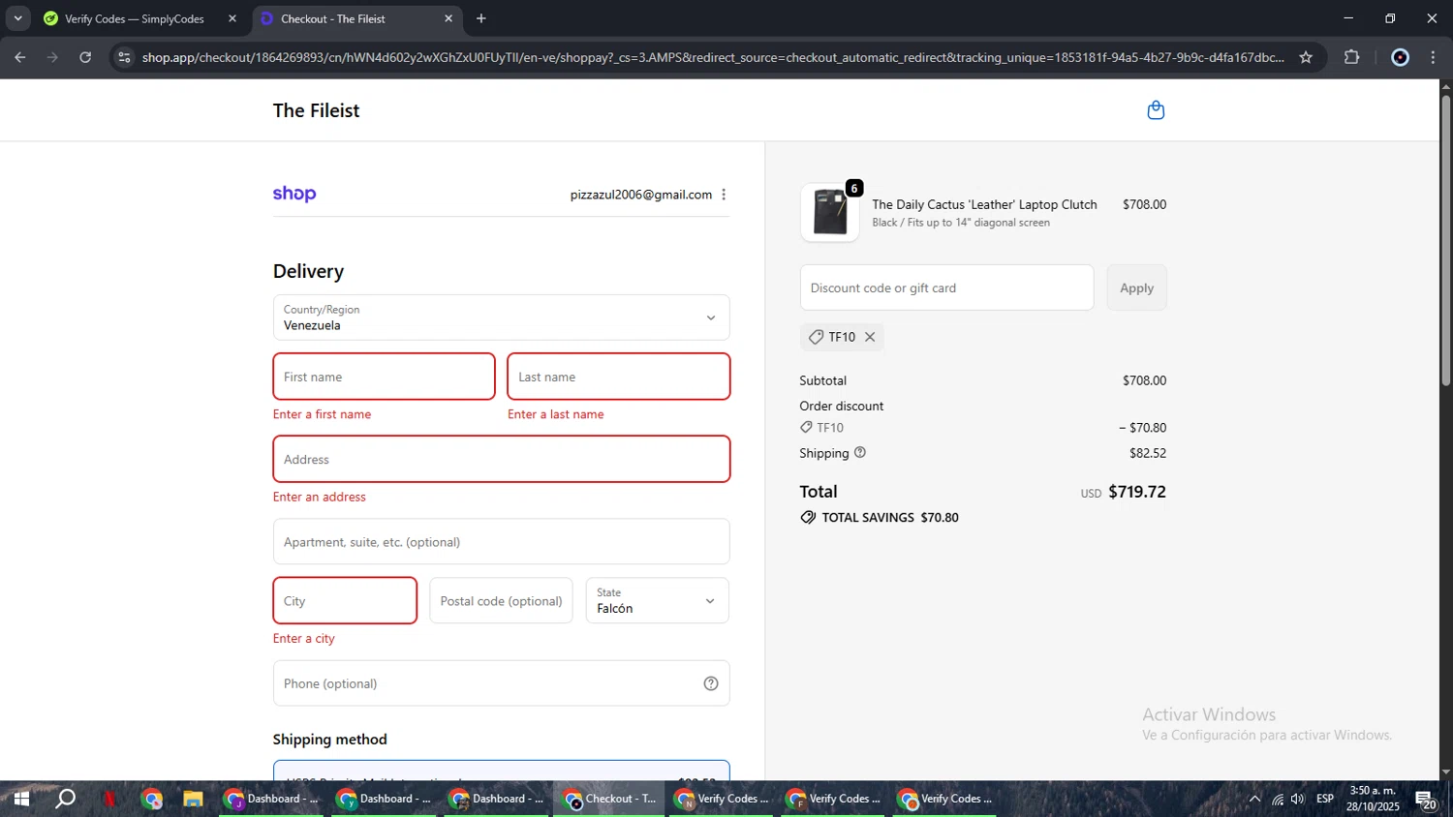Focus the City field
The height and width of the screenshot is (817, 1453).
345,600
